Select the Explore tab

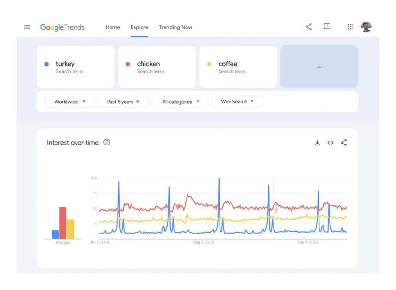click(x=139, y=27)
